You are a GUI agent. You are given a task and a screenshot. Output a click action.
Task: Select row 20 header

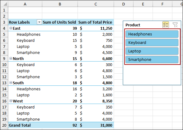point(4,125)
